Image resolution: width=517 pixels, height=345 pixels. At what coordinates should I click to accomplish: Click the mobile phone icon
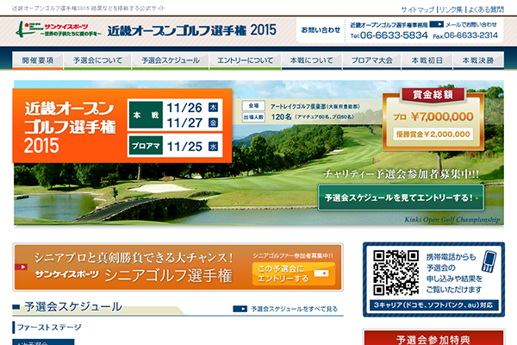[x=489, y=261]
